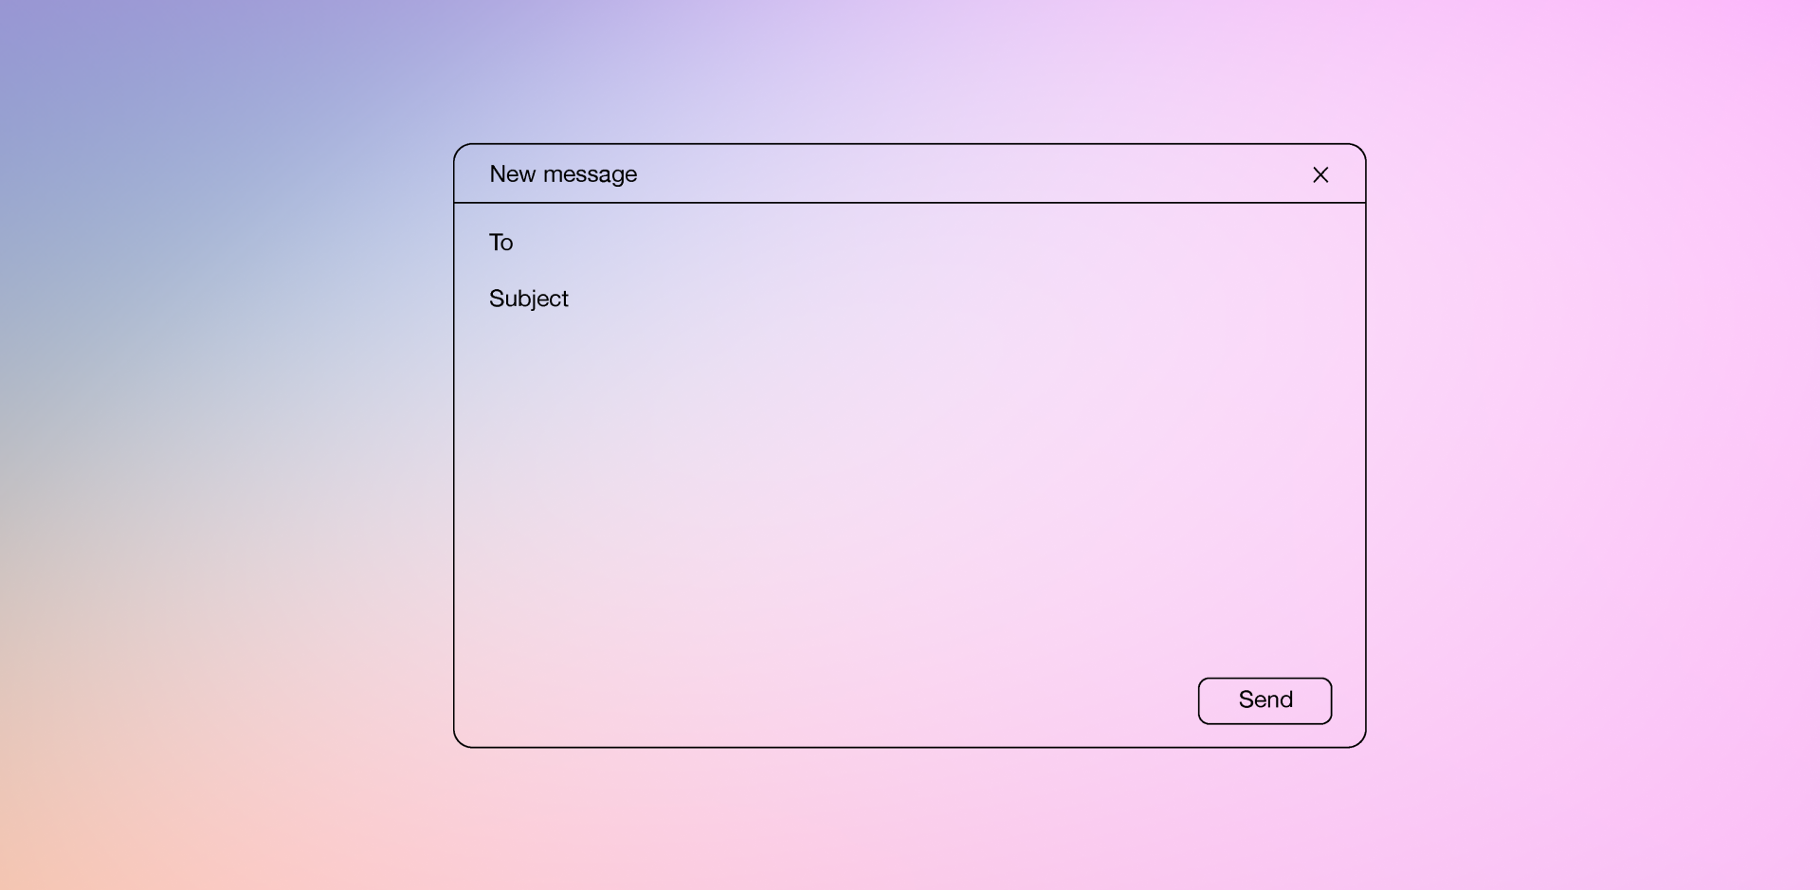Activate the Send action
Screen dimensions: 1820x890
1265,700
